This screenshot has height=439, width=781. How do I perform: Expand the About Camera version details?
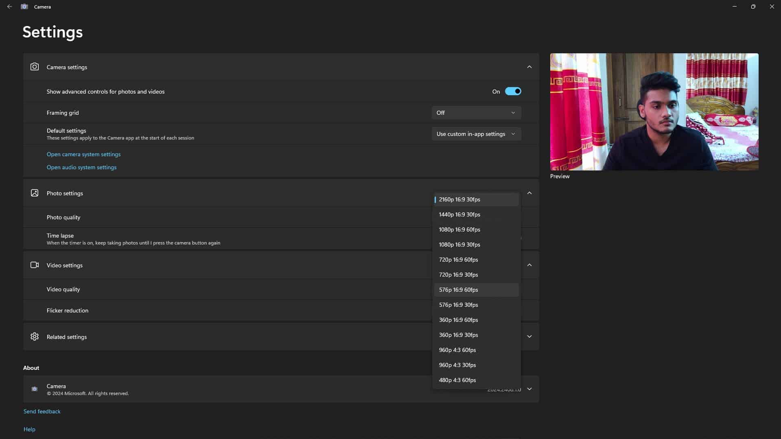tap(529, 389)
